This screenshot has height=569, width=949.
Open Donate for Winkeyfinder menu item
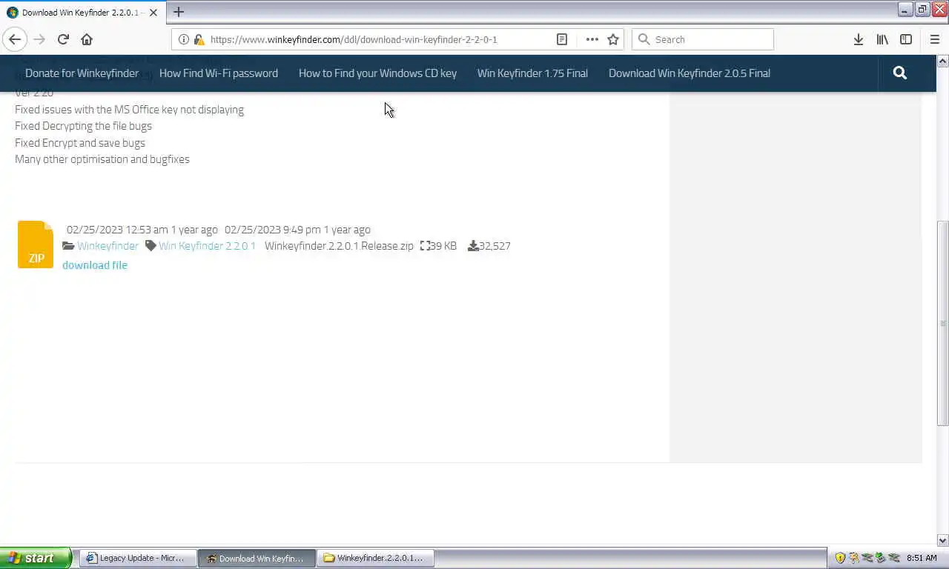(x=82, y=73)
